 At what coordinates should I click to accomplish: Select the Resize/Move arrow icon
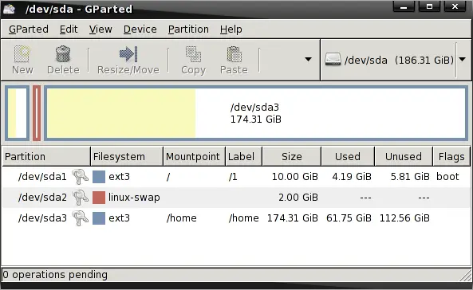[x=128, y=54]
